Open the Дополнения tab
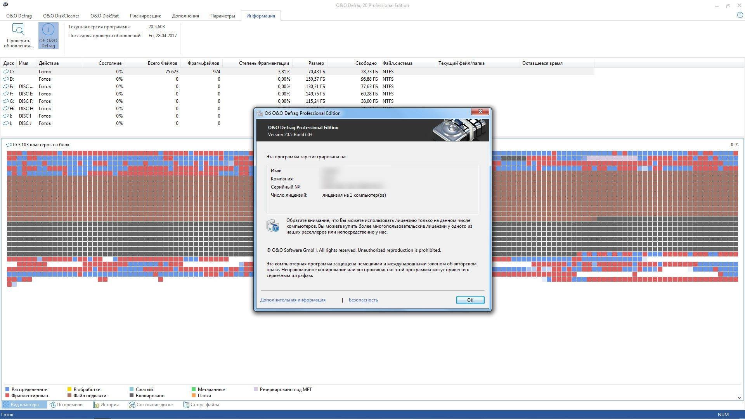The image size is (745, 419). 185,16
